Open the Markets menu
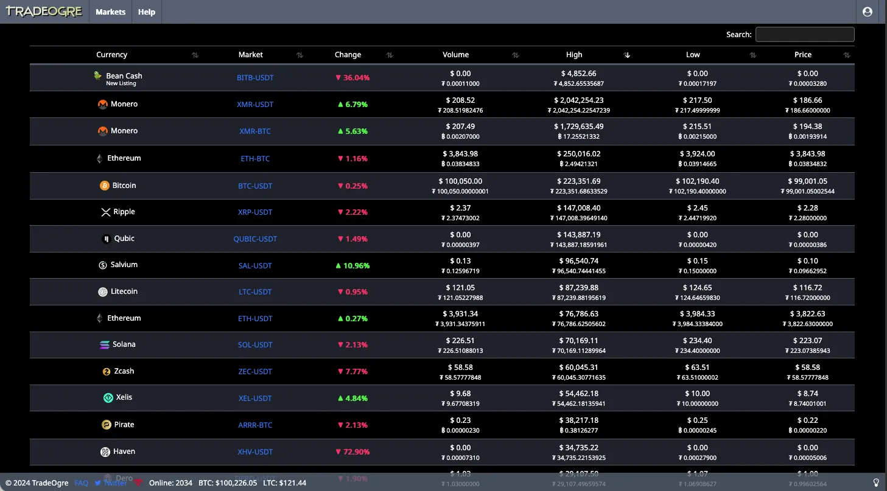The width and height of the screenshot is (887, 491). click(111, 12)
